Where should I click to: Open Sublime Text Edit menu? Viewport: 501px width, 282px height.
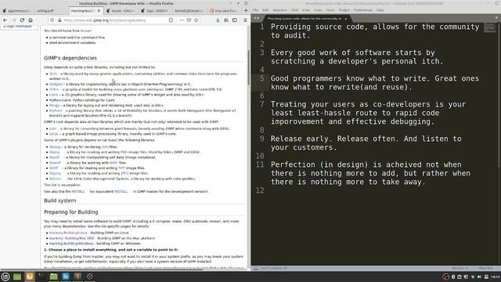tap(265, 10)
